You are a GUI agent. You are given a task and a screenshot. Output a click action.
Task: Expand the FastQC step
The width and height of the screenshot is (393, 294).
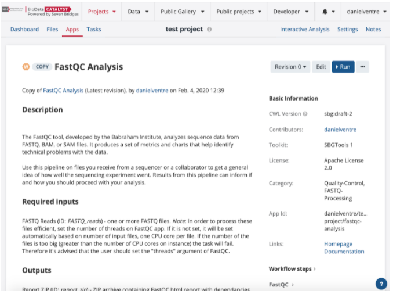[x=281, y=285]
